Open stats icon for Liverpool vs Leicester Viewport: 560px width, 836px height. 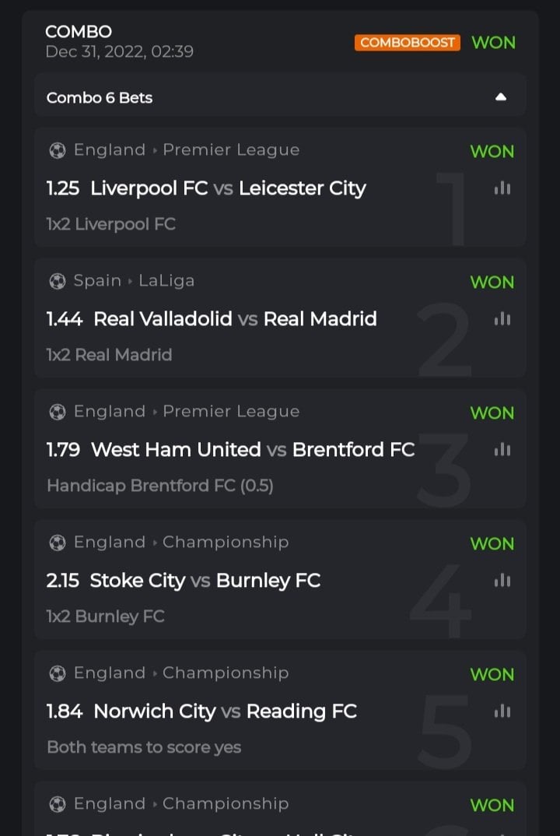[x=502, y=188]
